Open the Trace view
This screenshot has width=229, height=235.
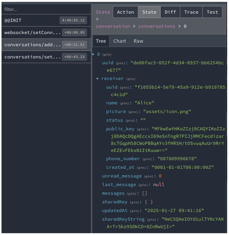pyautogui.click(x=191, y=12)
